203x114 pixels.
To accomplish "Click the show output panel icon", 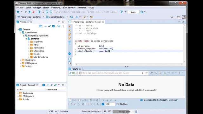I will tap(70, 59).
